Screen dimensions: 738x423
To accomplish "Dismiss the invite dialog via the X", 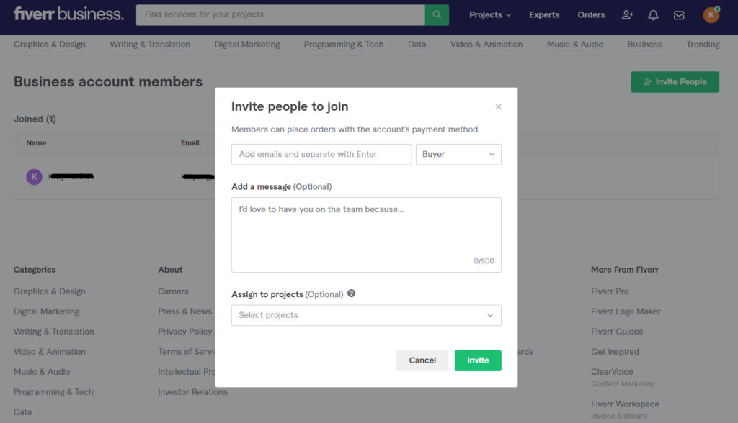I will click(x=498, y=106).
